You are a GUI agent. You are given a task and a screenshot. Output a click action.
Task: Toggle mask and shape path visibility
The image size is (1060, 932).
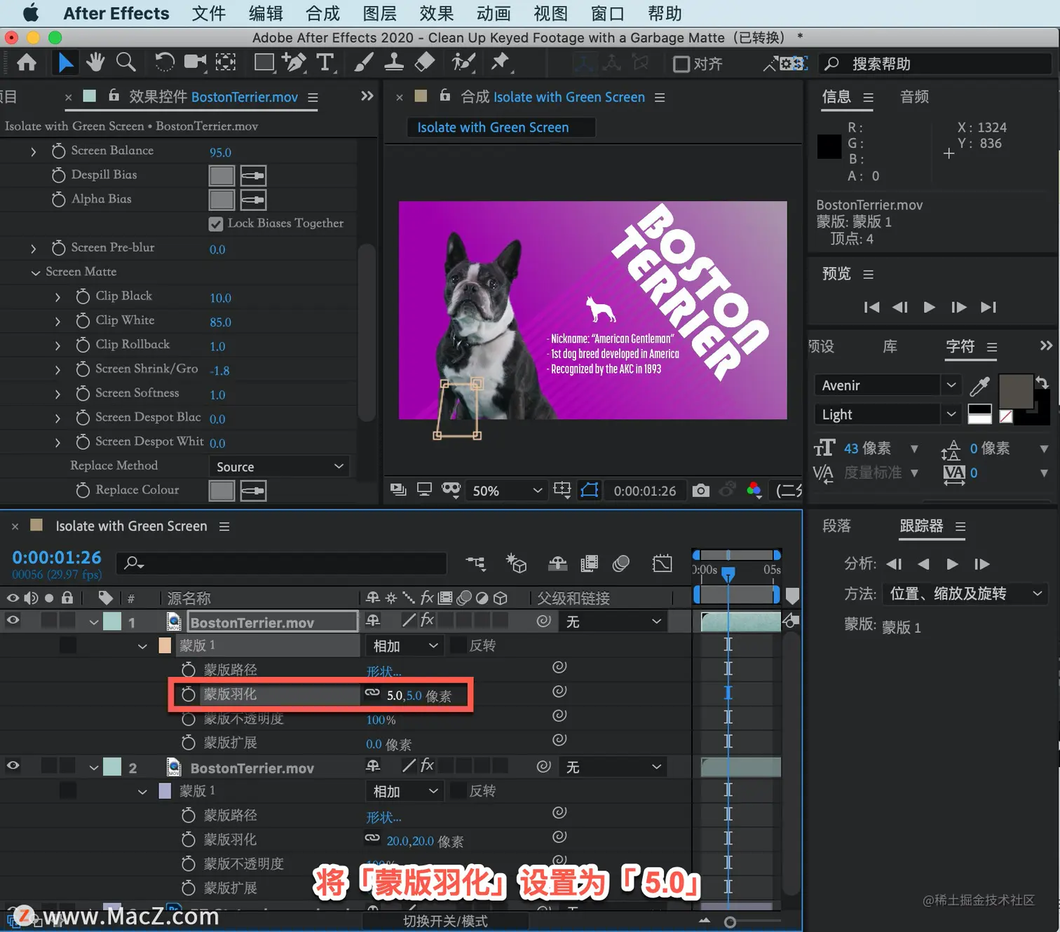pyautogui.click(x=590, y=490)
